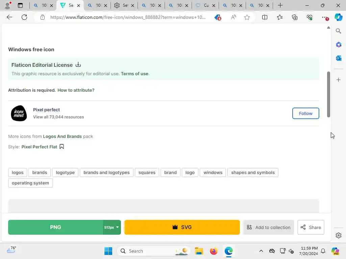Download the icon as SVG
Viewport: 346px width, 259px height.
(182, 227)
